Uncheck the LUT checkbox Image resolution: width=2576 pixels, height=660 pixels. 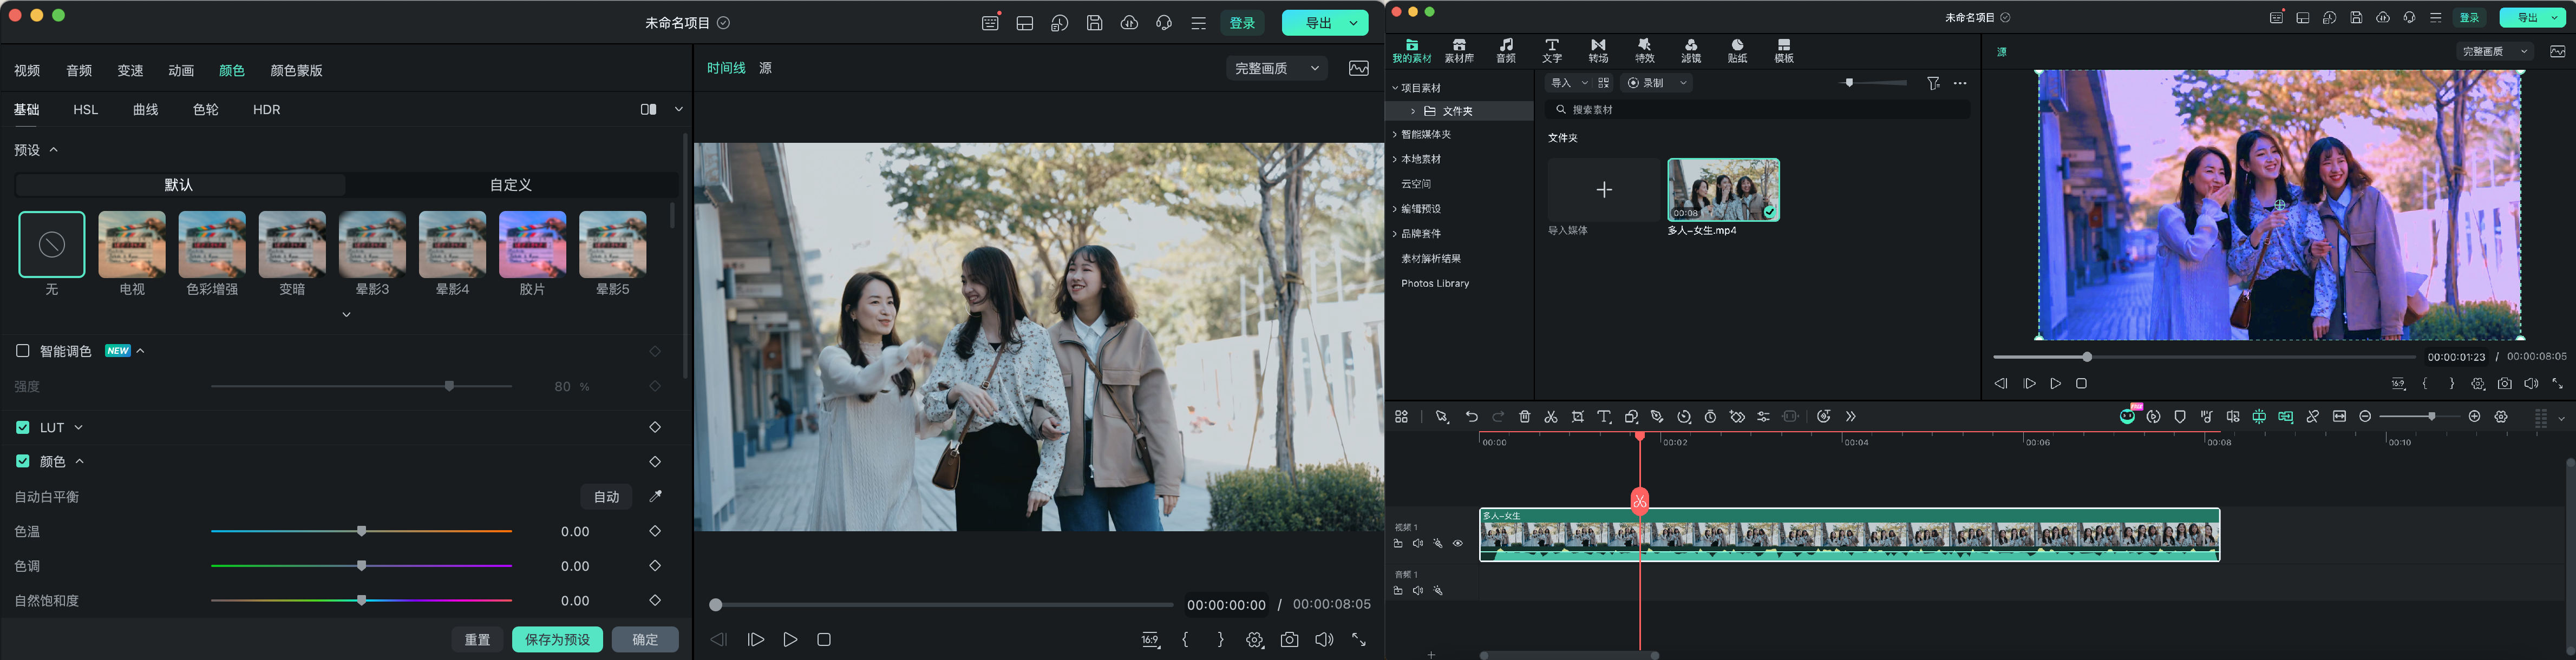point(22,427)
